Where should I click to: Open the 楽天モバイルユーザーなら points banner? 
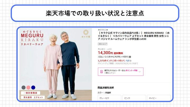[x=121, y=72]
